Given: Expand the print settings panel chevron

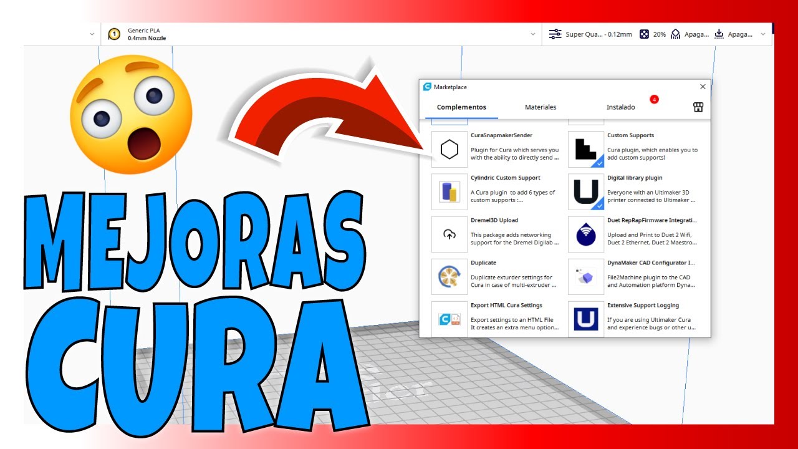Looking at the screenshot, I should tap(763, 34).
